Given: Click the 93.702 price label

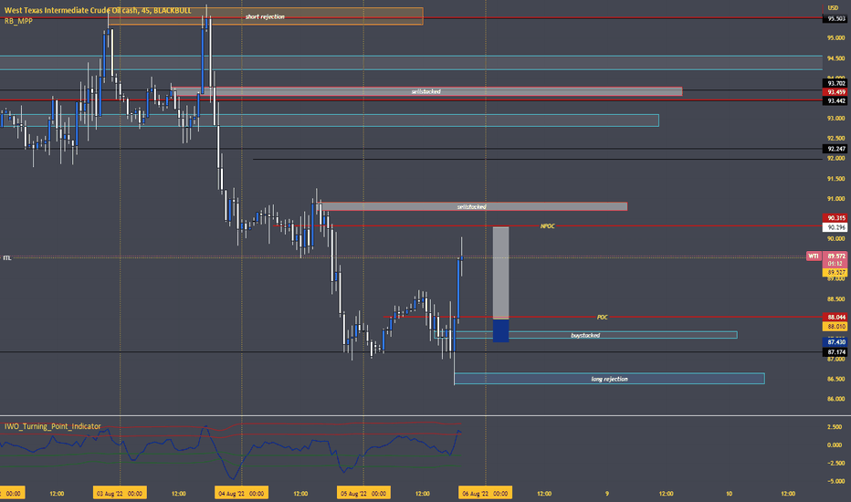Looking at the screenshot, I should pyautogui.click(x=835, y=83).
